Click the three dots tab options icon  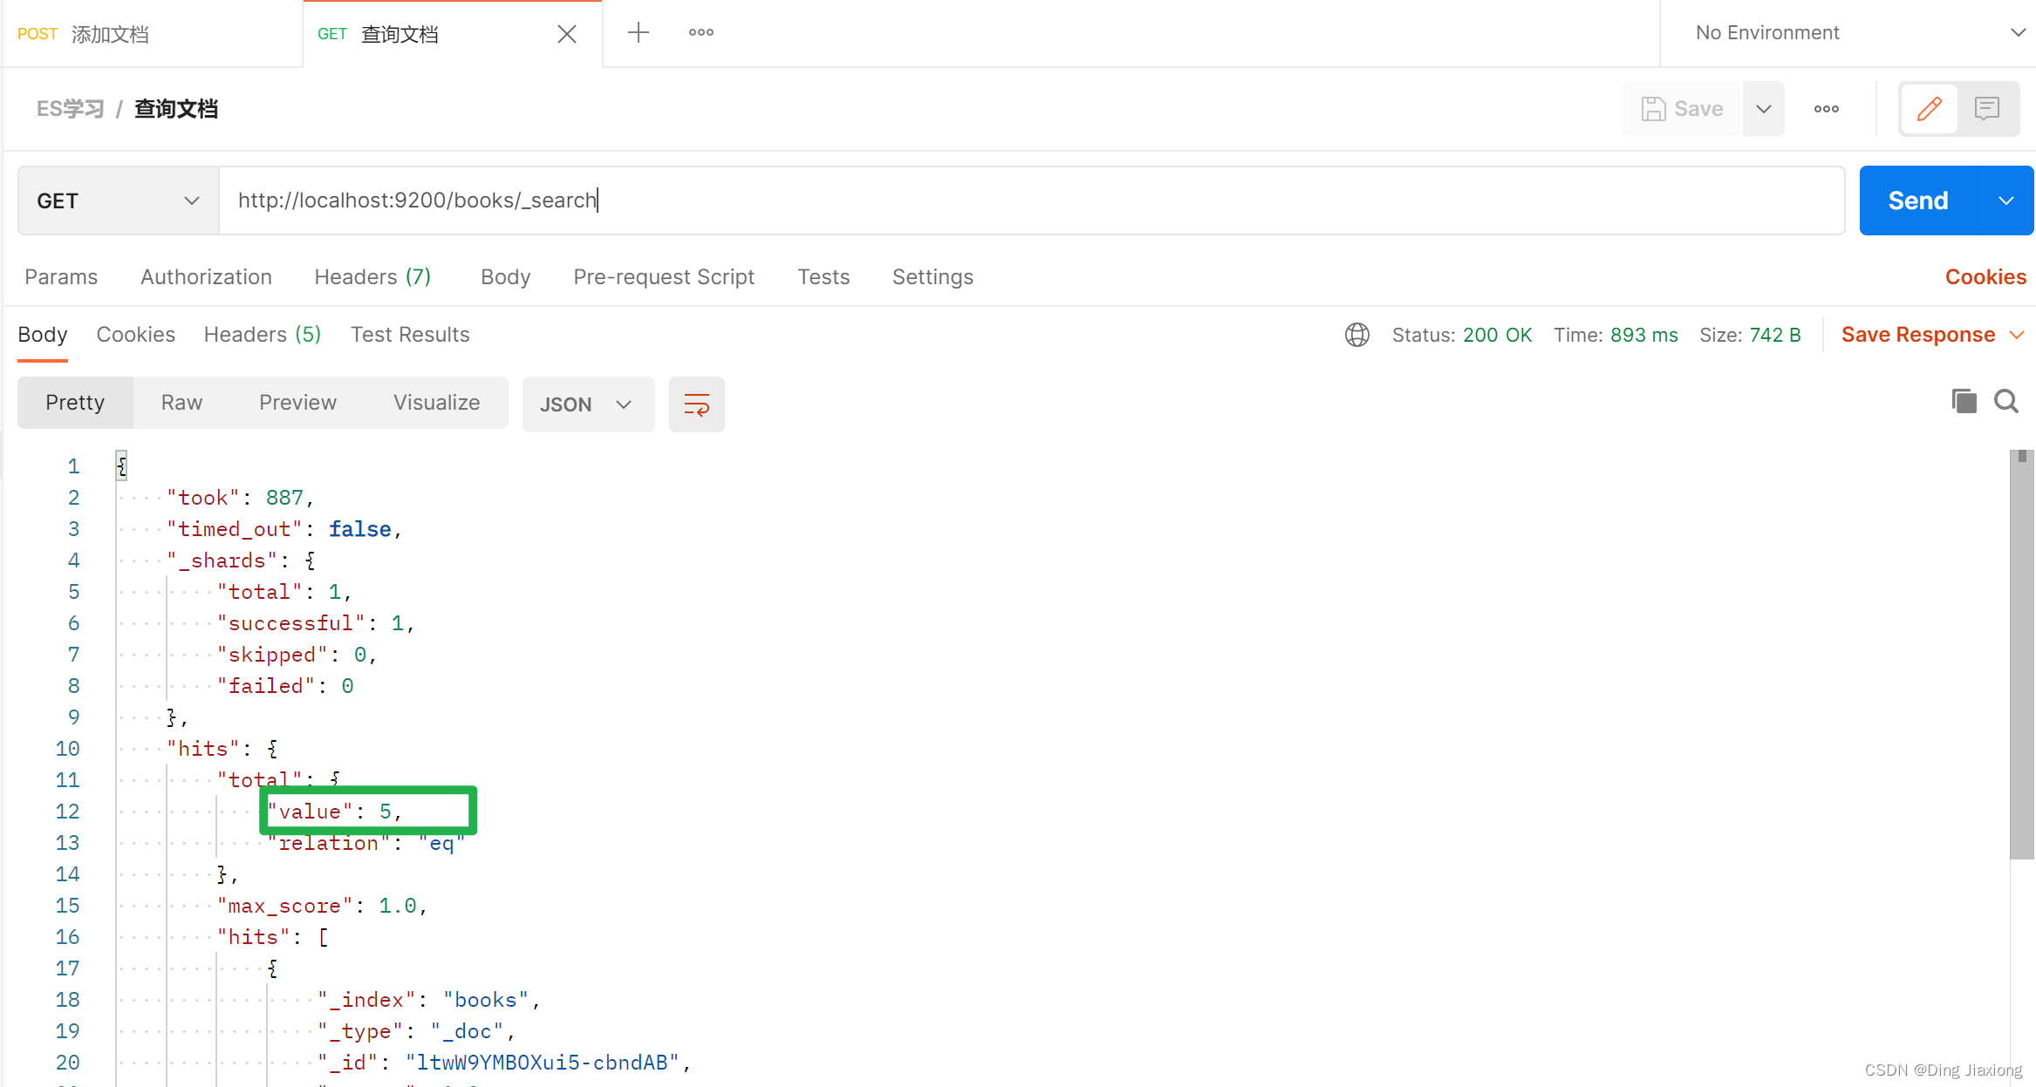701,32
